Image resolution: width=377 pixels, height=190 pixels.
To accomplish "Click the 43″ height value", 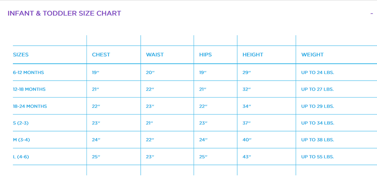I will pos(247,157).
